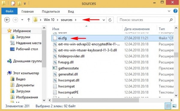Expand the chevron before Win 10 in address bar
This screenshot has width=180, height=111.
[x=40, y=20]
